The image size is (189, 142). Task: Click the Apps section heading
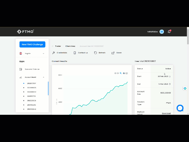[22, 61]
